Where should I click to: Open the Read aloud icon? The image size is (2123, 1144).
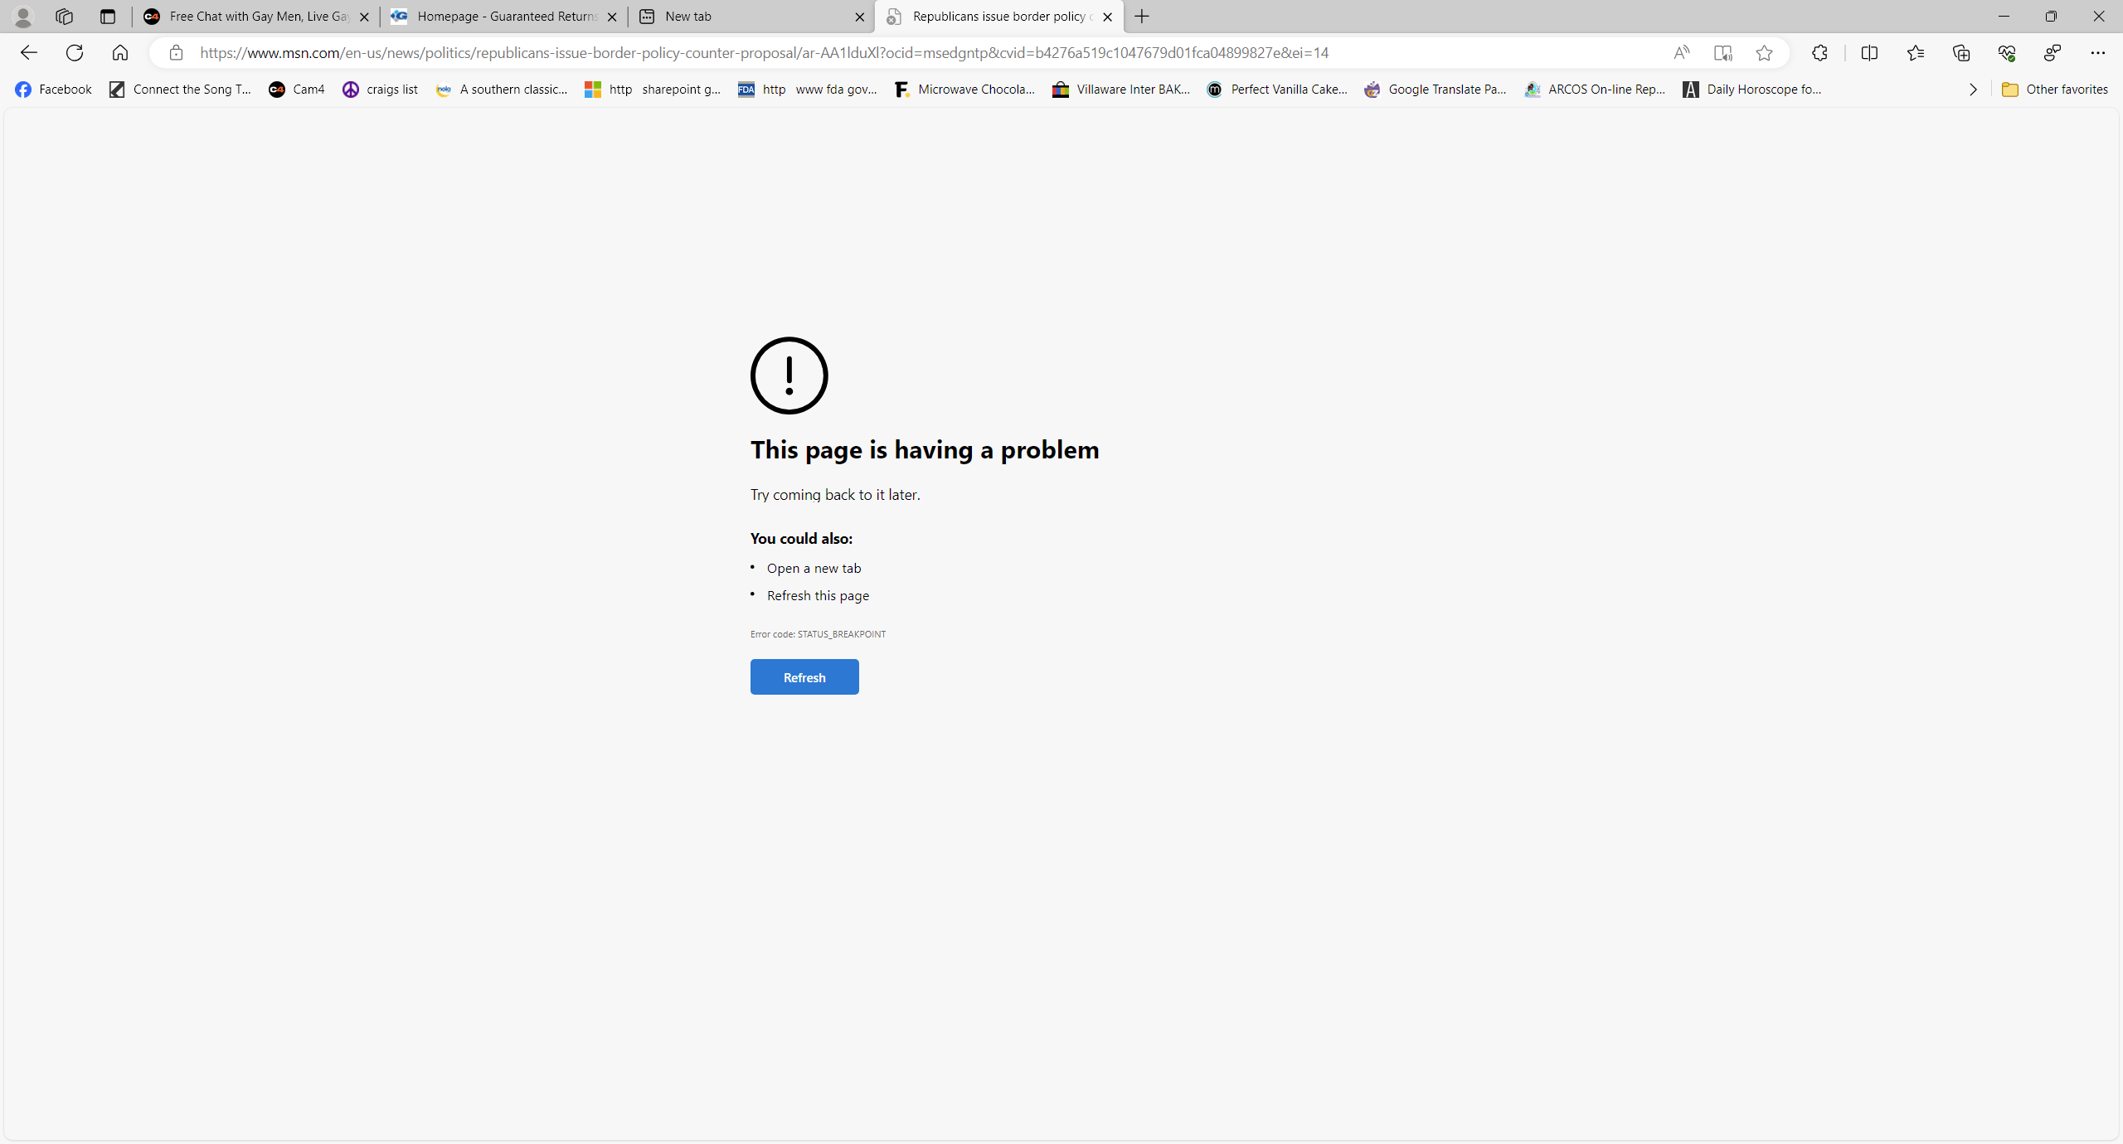(1681, 53)
